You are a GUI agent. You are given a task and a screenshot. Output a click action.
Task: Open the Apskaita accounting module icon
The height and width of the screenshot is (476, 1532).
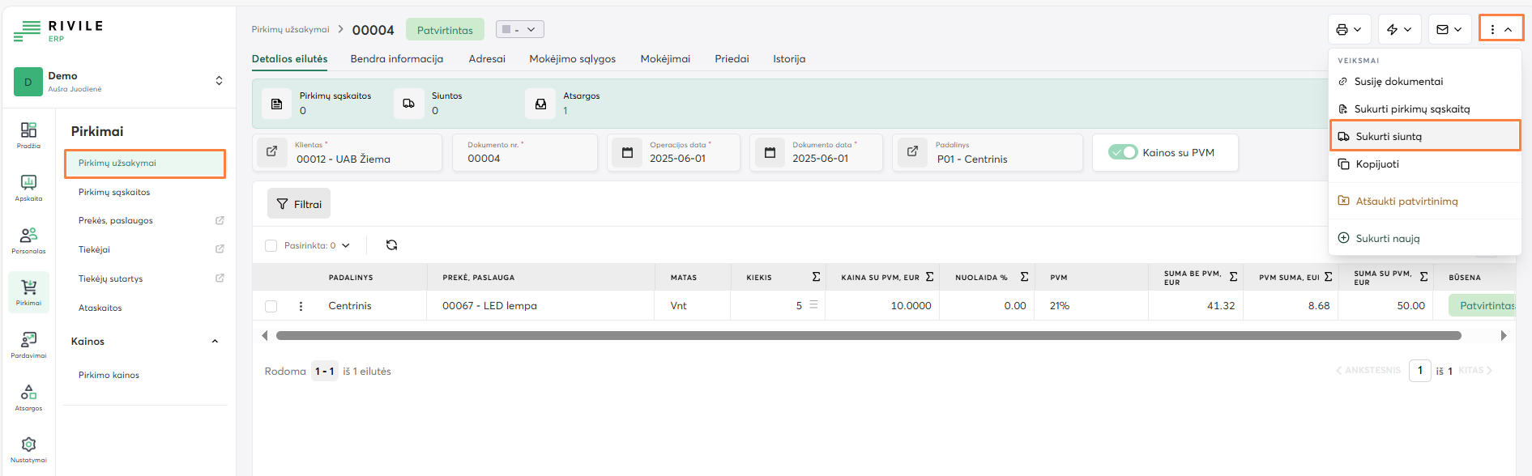click(28, 186)
